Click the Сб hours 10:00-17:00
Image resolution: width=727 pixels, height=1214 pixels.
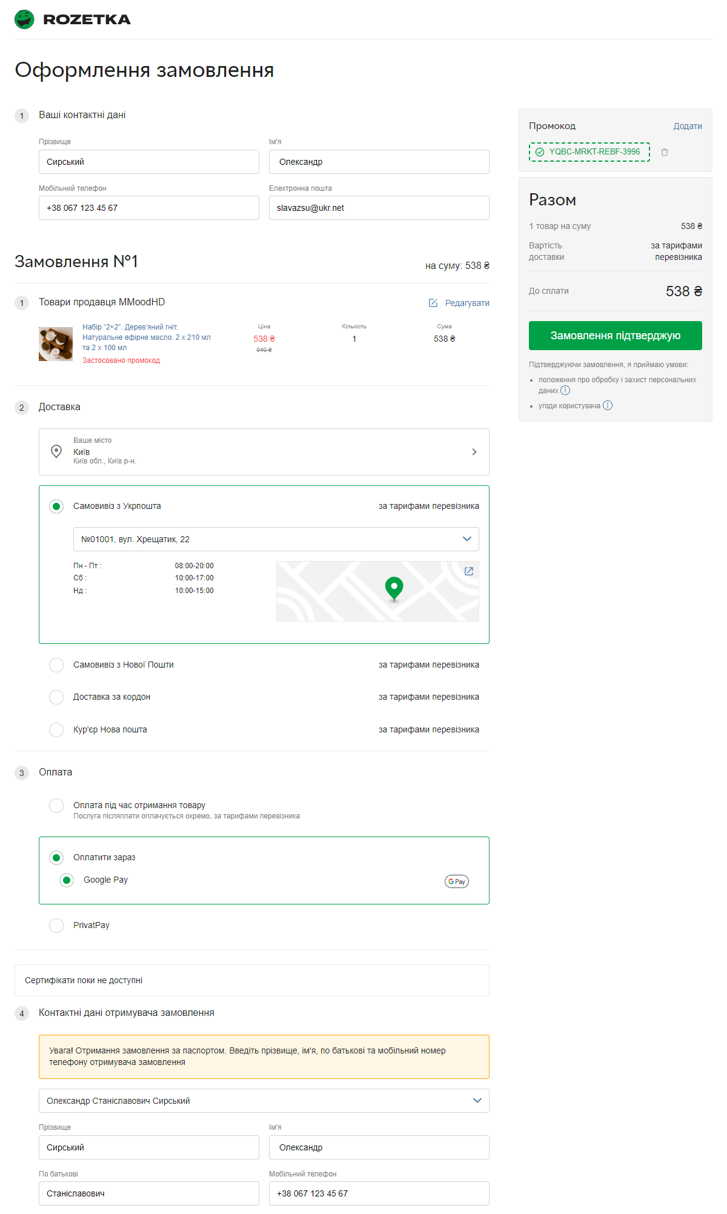tap(194, 578)
